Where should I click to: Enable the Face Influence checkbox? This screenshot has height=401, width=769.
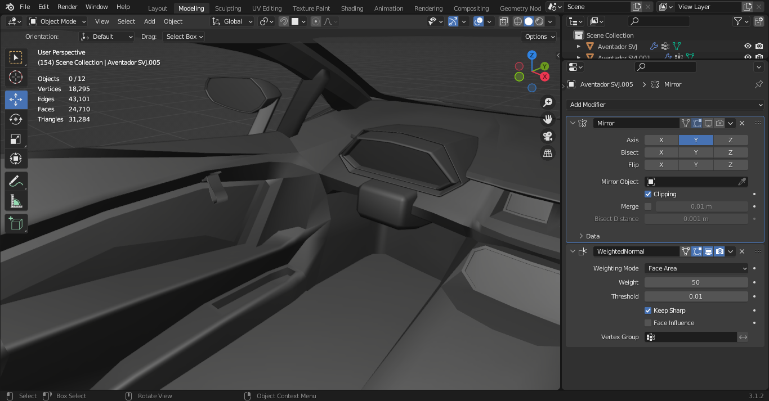(648, 323)
